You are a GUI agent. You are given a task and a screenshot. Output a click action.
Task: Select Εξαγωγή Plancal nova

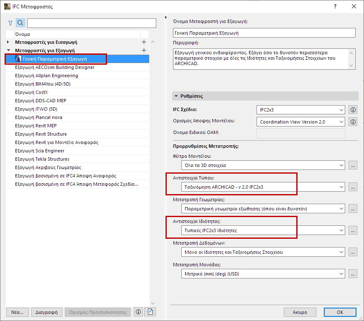tap(78, 117)
